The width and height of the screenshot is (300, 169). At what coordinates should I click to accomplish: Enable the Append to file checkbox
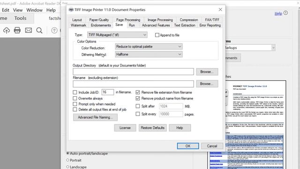pos(157,35)
